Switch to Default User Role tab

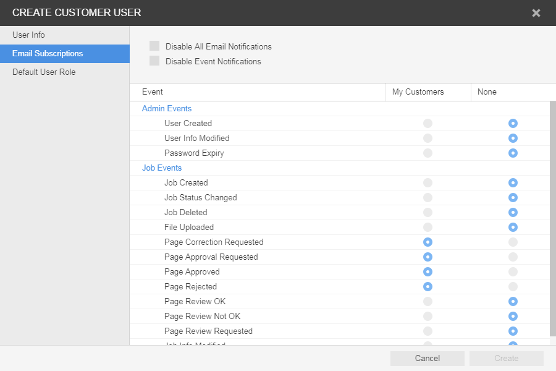[44, 72]
